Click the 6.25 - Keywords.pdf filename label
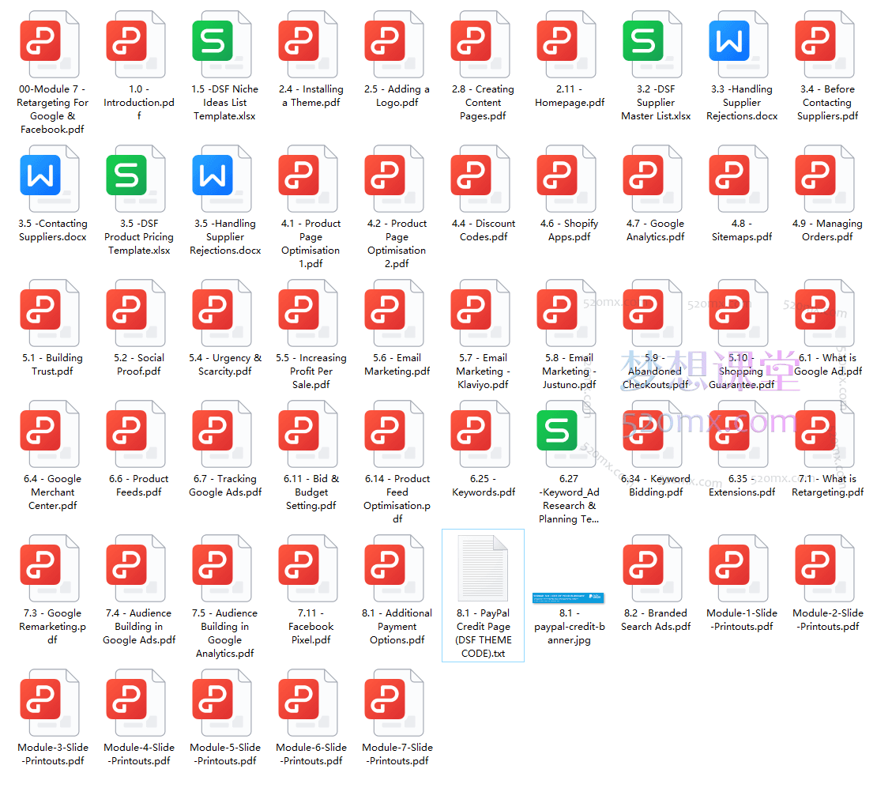The width and height of the screenshot is (877, 788). 483,485
